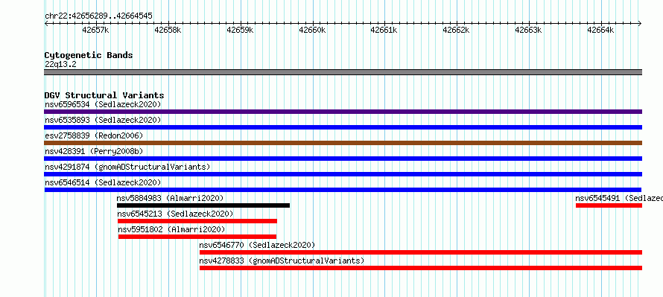The height and width of the screenshot is (297, 663).
Task: Click the nsv6596534 (Sedlazeck2020) label
Action: (x=103, y=104)
